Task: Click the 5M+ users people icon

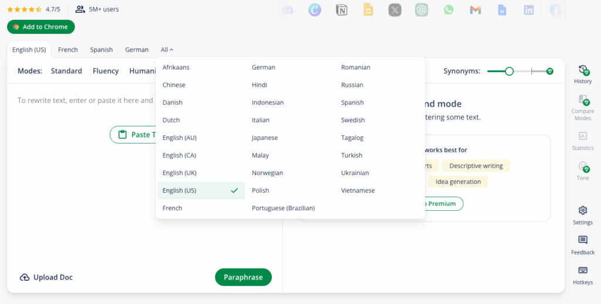Action: [80, 9]
